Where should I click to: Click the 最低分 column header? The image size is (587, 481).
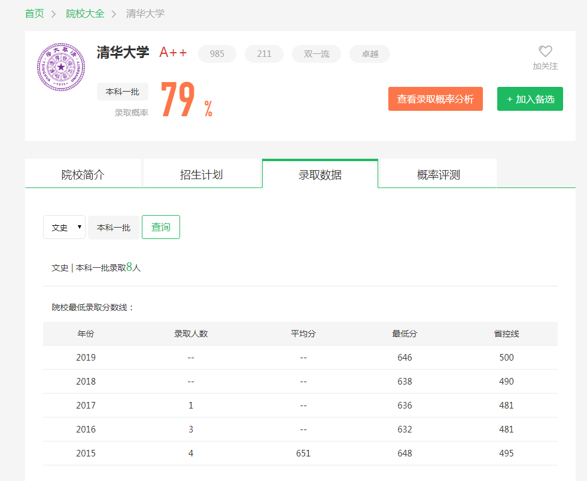point(404,334)
